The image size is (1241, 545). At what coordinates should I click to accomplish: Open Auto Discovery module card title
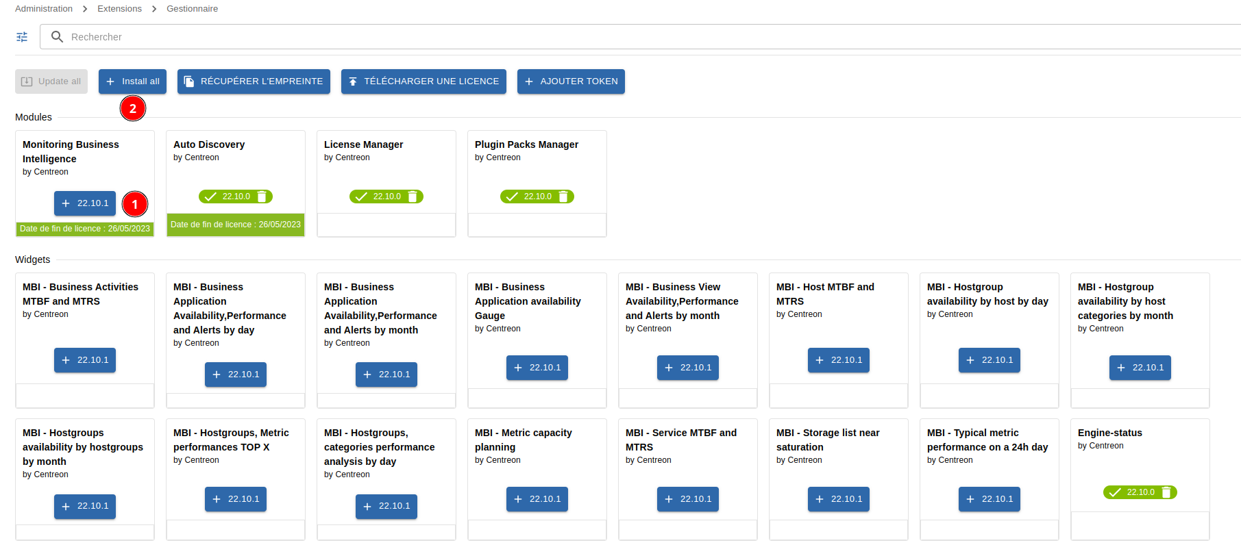209,144
